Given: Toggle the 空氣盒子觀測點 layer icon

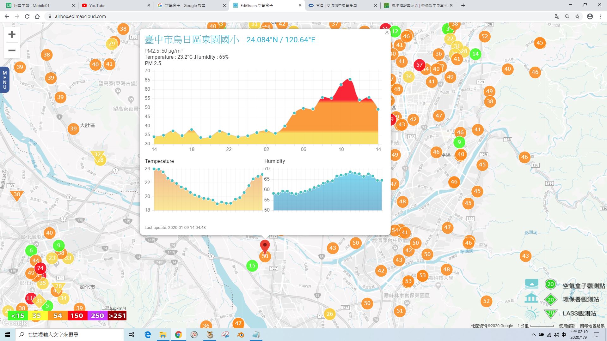Looking at the screenshot, I should (x=532, y=284).
